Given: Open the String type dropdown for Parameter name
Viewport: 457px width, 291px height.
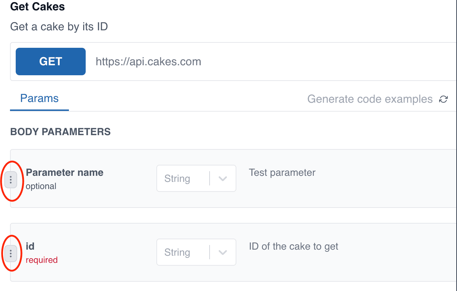Looking at the screenshot, I should [196, 178].
